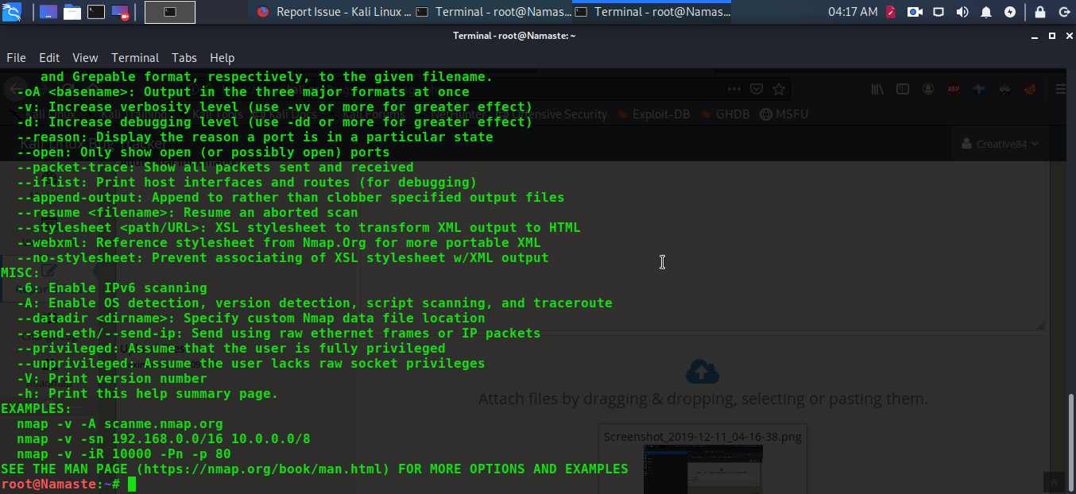Click the monitor-shaped tray icon
Screen dimensions: 1076x494
pos(939,12)
